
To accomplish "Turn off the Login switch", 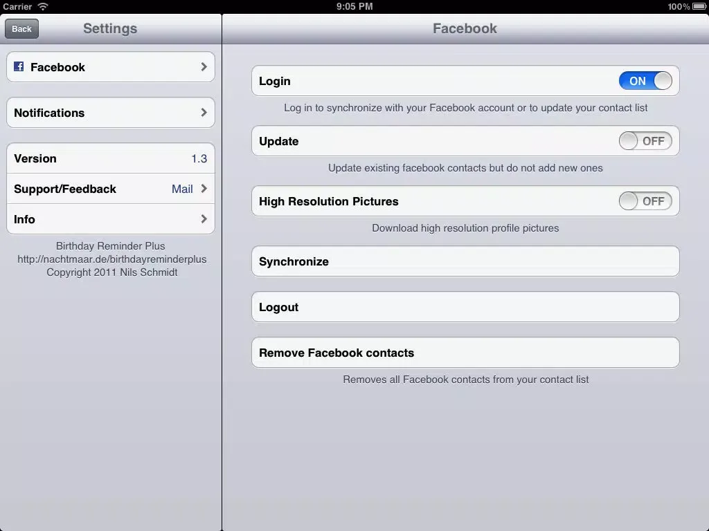I will [x=645, y=81].
